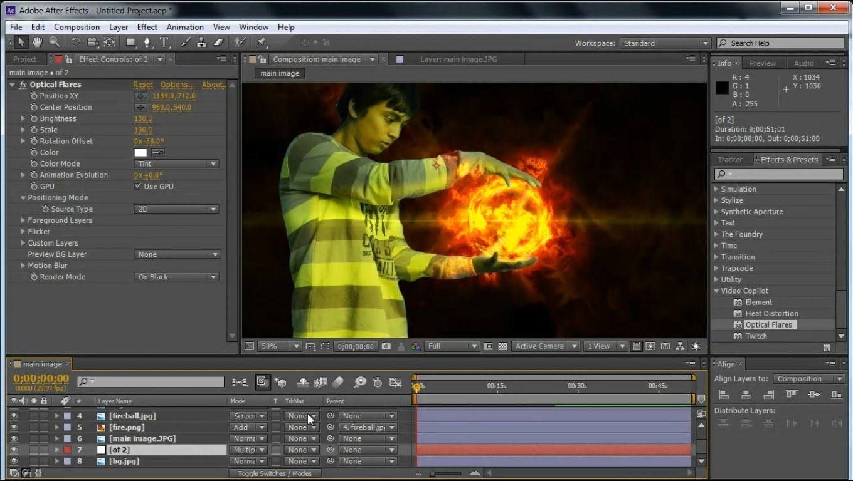Open the Optical Flares Color swatch
853x481 pixels.
(140, 152)
